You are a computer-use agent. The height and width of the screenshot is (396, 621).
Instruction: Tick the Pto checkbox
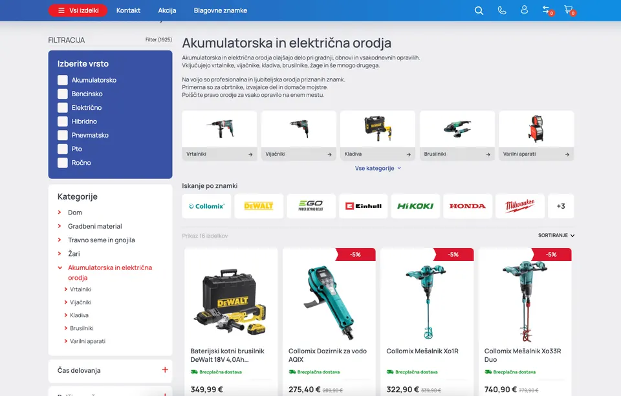point(63,149)
